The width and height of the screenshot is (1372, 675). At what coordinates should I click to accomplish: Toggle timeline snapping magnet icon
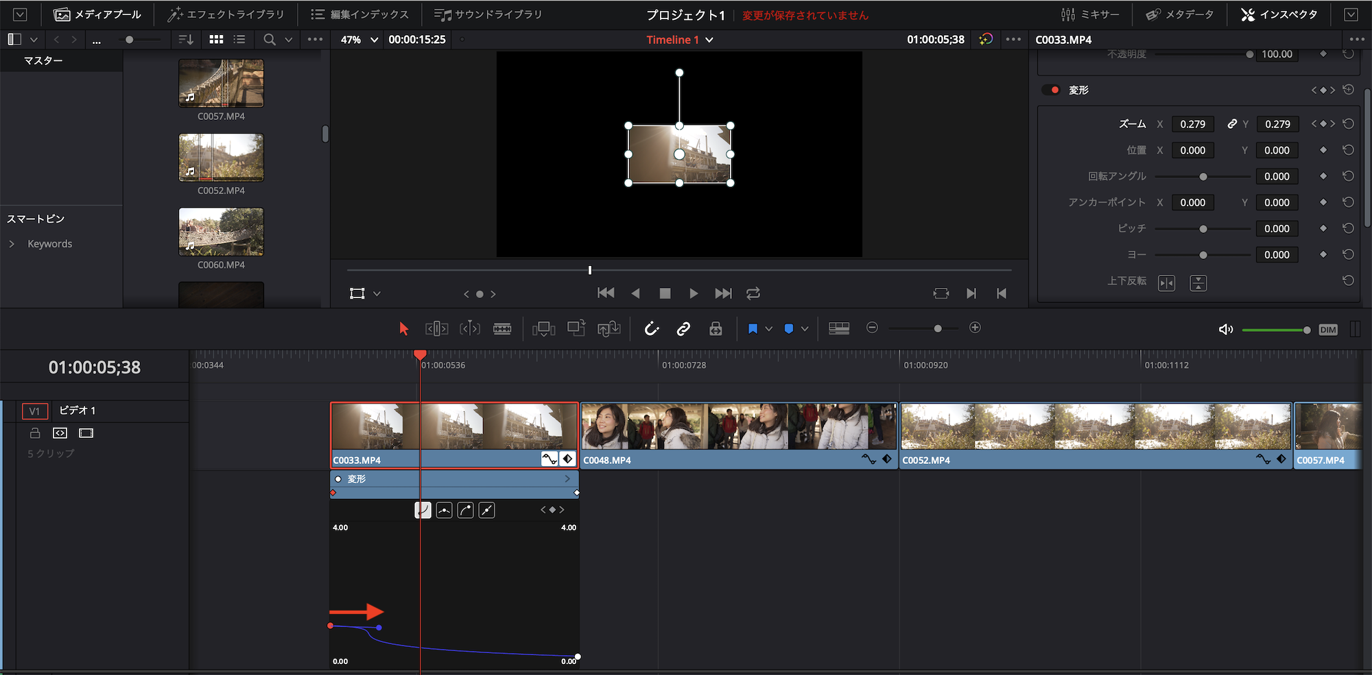(651, 329)
